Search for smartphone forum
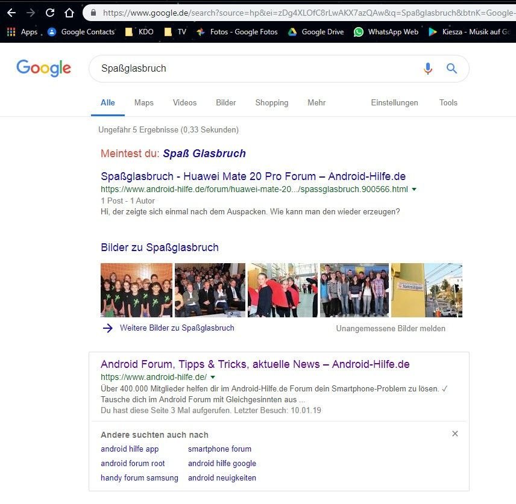The width and height of the screenshot is (516, 504). click(x=219, y=449)
